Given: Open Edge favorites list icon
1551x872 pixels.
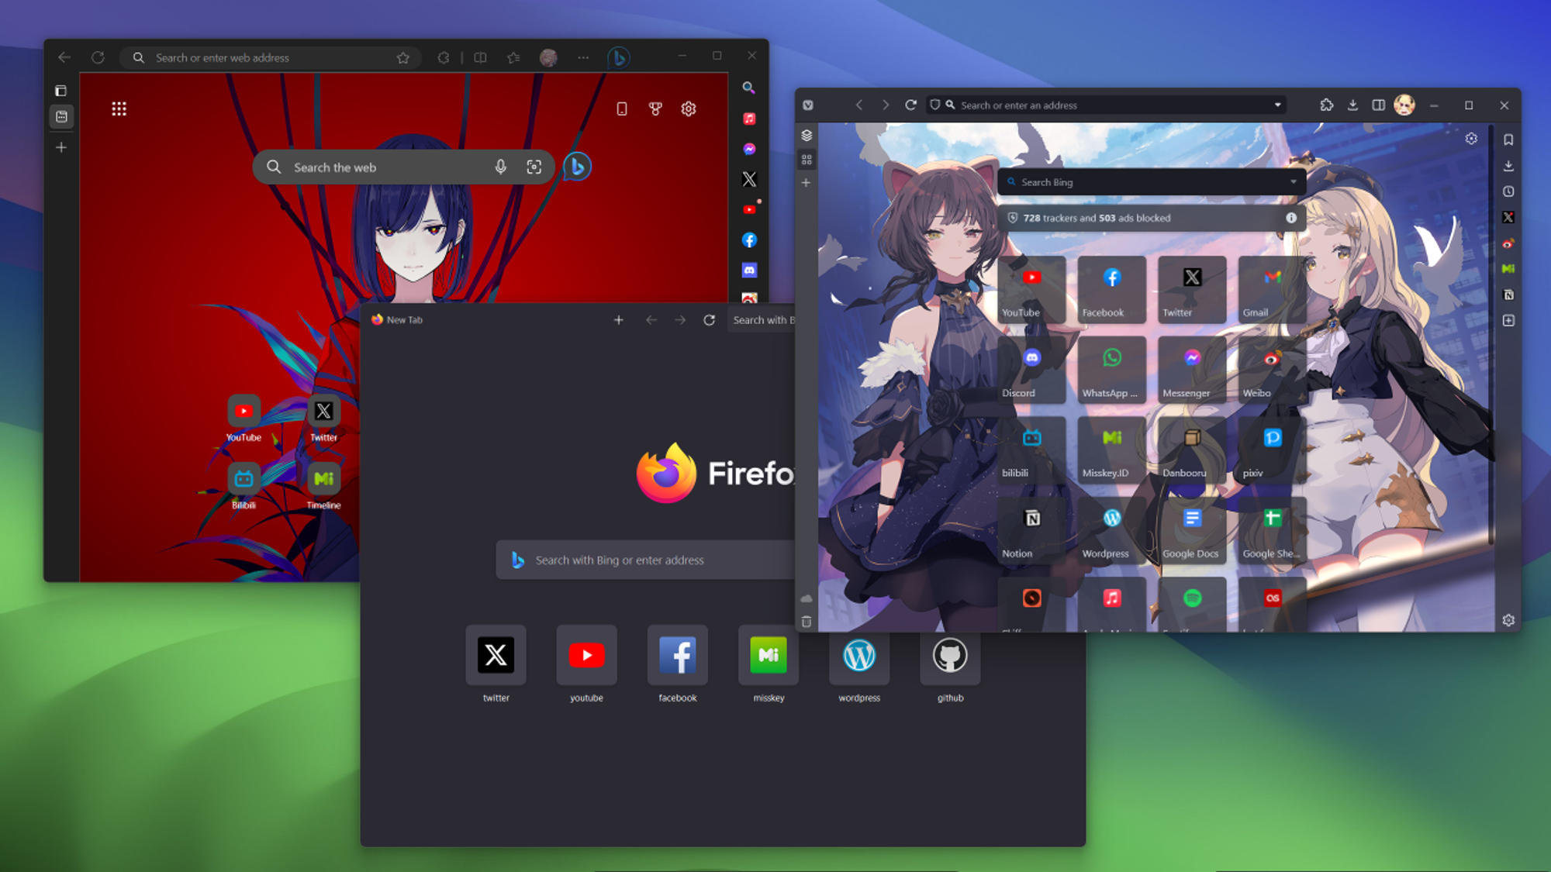Looking at the screenshot, I should pyautogui.click(x=513, y=57).
